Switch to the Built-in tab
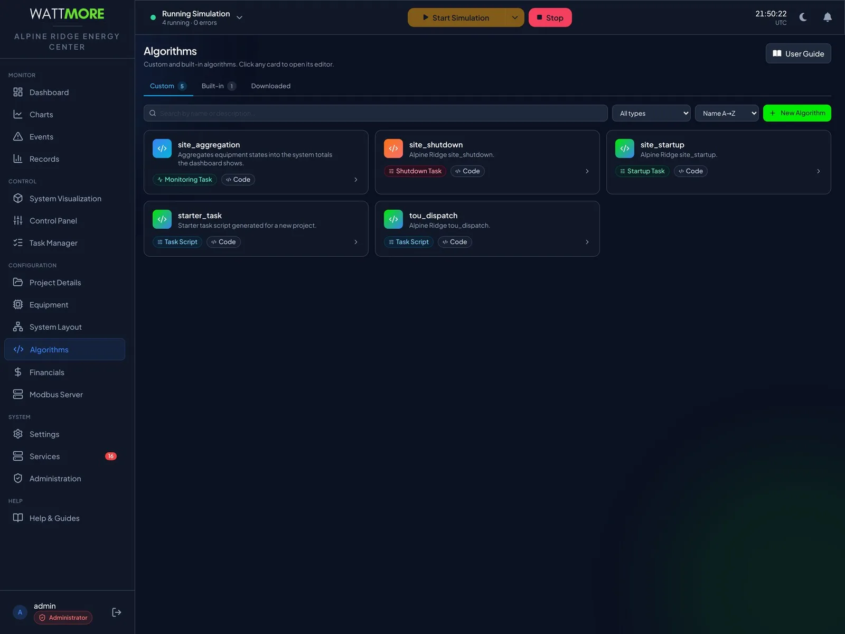This screenshot has width=845, height=634. pyautogui.click(x=219, y=86)
